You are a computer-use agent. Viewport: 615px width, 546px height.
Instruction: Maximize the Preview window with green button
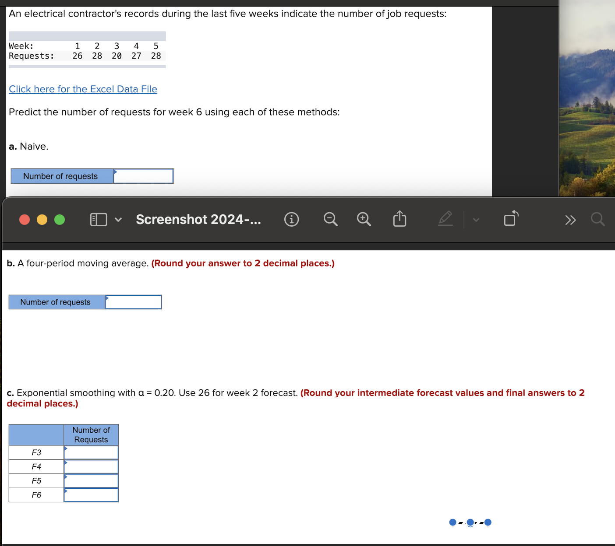60,219
